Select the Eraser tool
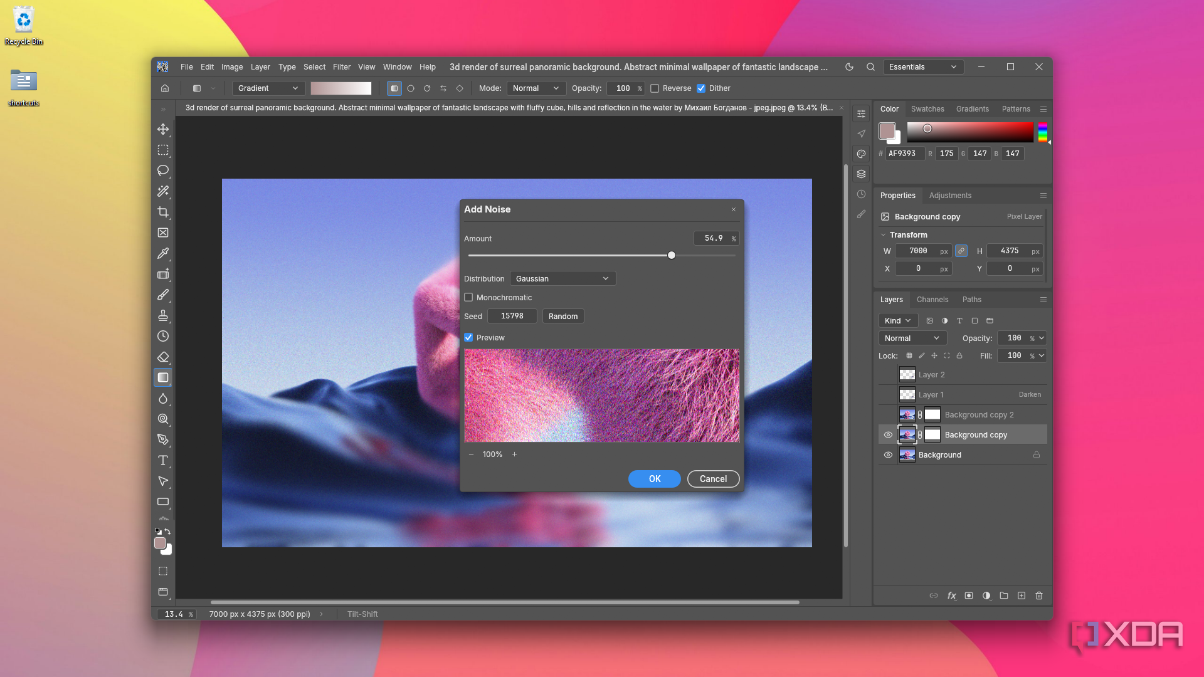1204x677 pixels. pyautogui.click(x=163, y=357)
